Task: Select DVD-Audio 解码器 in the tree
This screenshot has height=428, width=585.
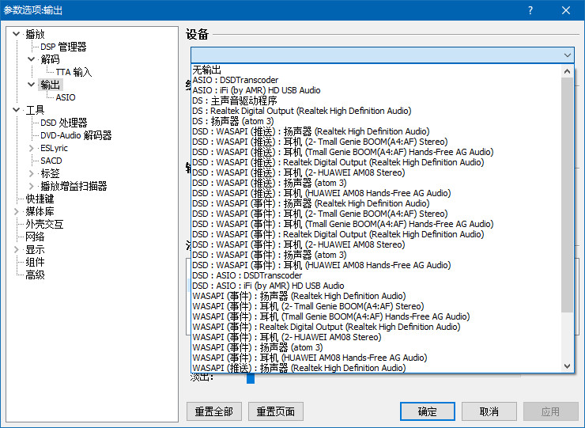Action: point(76,135)
